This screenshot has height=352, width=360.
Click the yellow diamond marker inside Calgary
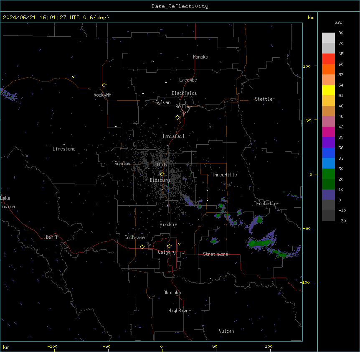point(169,246)
